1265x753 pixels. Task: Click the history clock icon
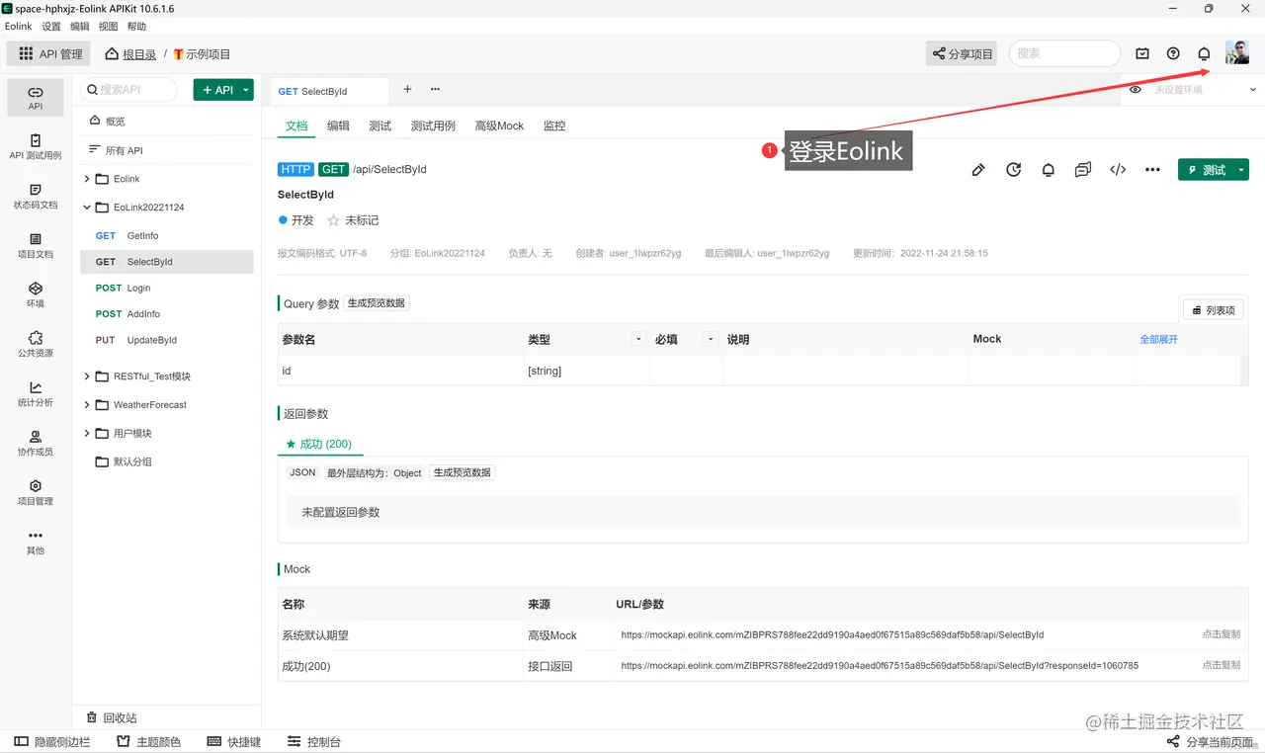tap(1013, 170)
